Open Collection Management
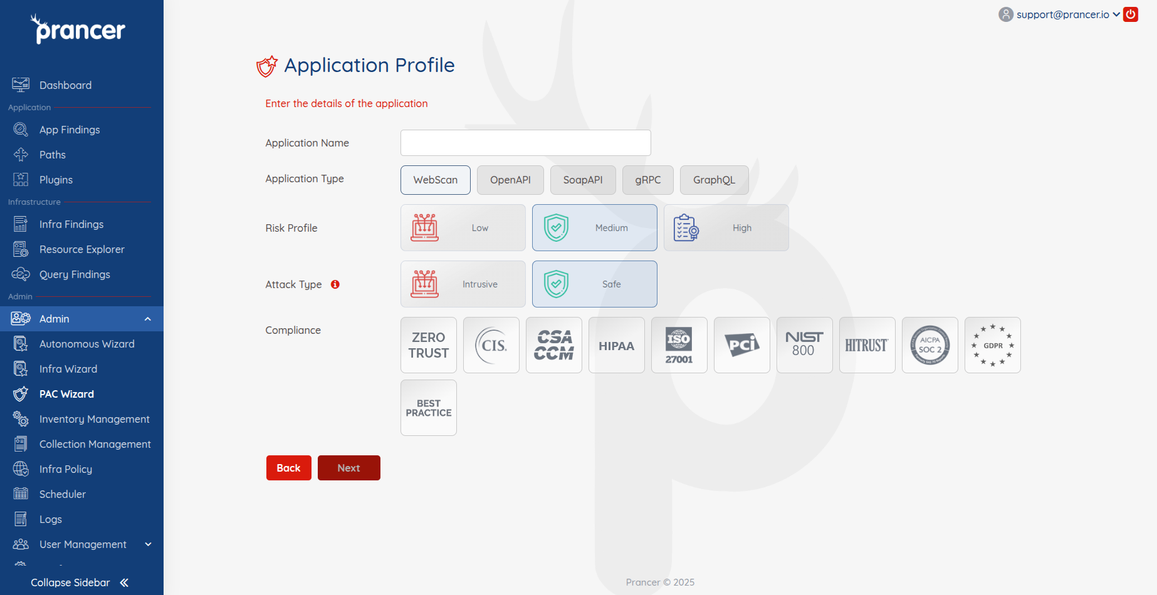The height and width of the screenshot is (595, 1157). pyautogui.click(x=95, y=444)
